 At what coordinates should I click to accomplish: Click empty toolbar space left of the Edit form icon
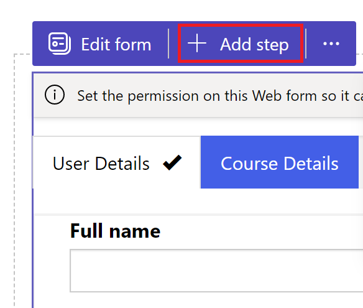[x=40, y=44]
